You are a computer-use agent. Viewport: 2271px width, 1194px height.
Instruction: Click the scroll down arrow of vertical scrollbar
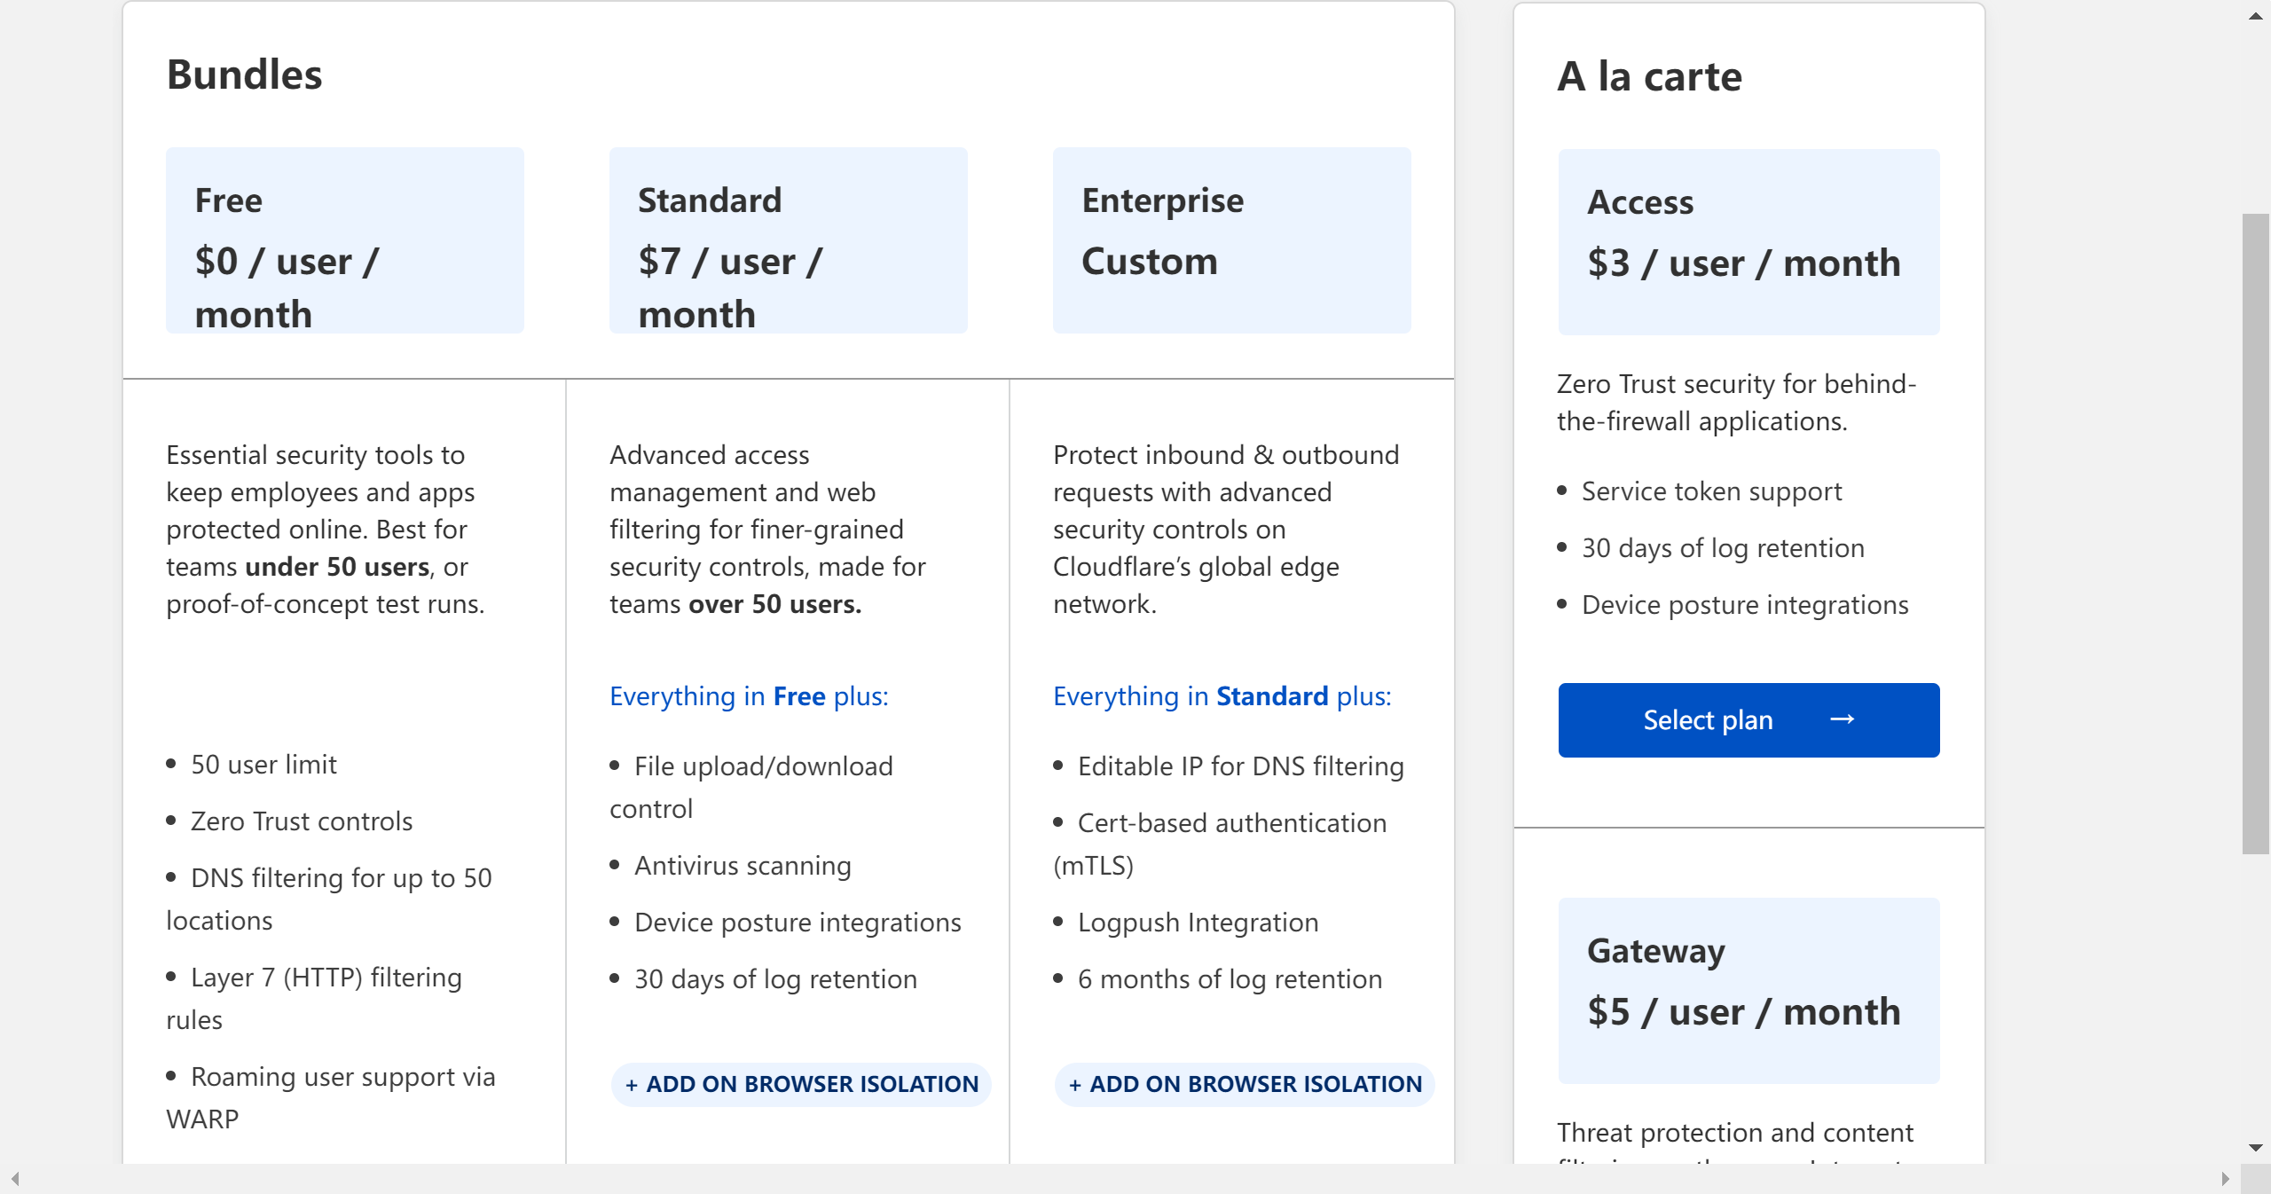pos(2256,1148)
